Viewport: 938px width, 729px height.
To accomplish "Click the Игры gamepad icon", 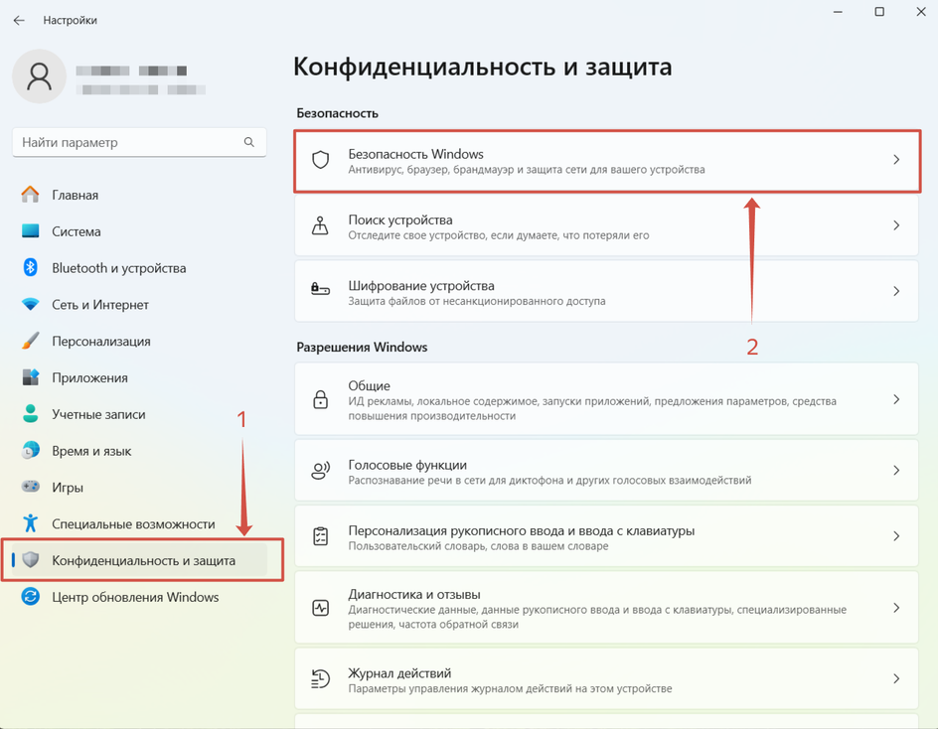I will (x=30, y=487).
